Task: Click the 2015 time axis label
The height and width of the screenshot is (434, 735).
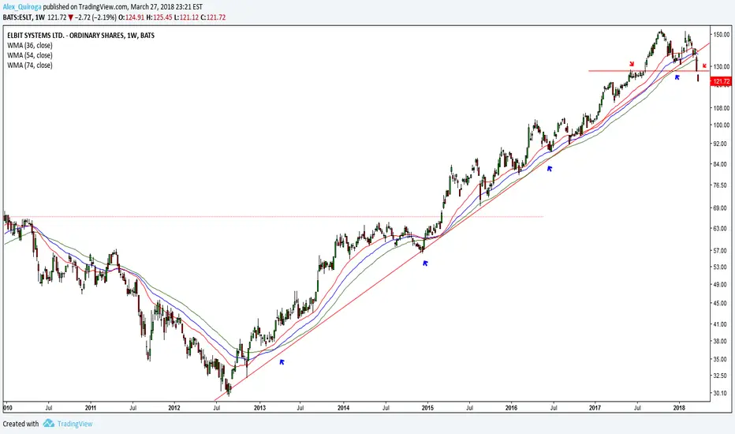Action: 427,408
